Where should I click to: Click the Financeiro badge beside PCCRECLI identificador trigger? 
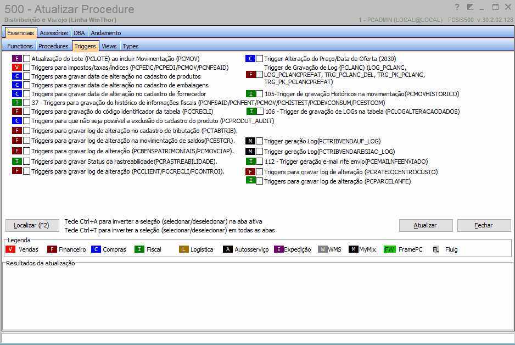(17, 112)
